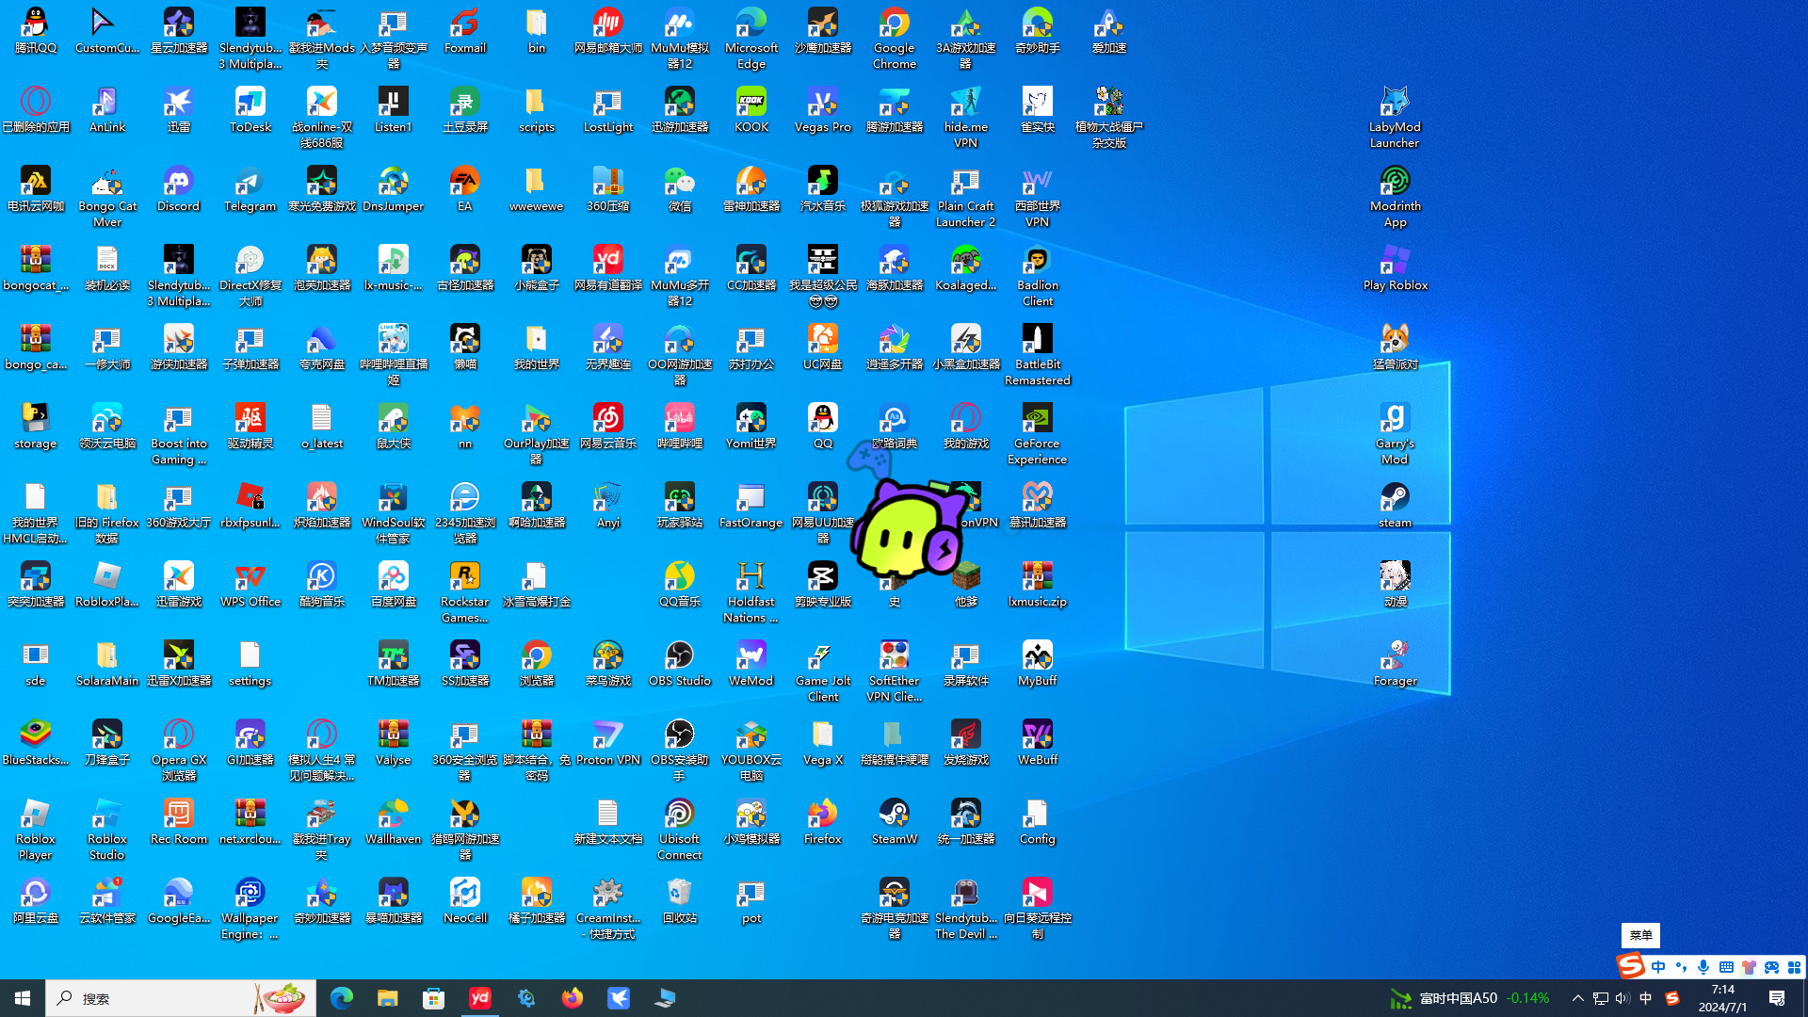This screenshot has width=1808, height=1017.
Task: Open the Opera GX browser icon
Action: (x=178, y=751)
